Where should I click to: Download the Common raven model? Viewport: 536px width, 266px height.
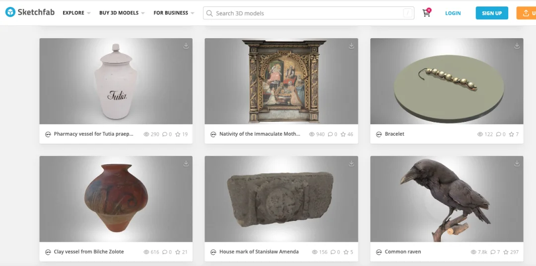pos(517,163)
